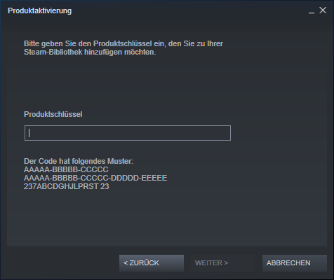Select the AAAAA-BBBBB-CCCCC pattern example

coord(66,169)
